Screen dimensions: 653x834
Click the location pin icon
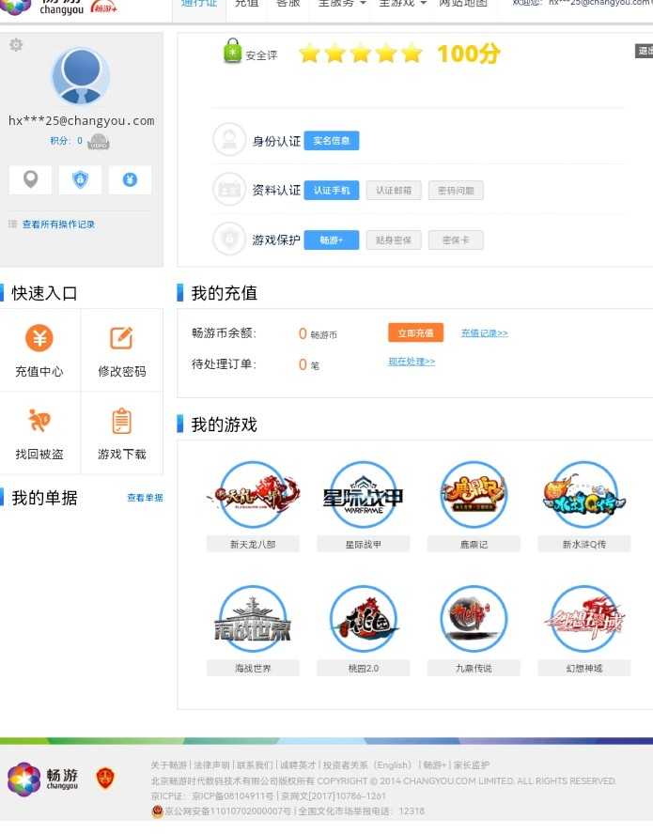coord(31,179)
